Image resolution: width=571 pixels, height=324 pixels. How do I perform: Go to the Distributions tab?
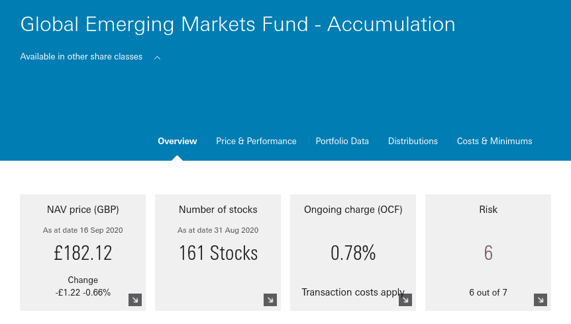point(413,141)
